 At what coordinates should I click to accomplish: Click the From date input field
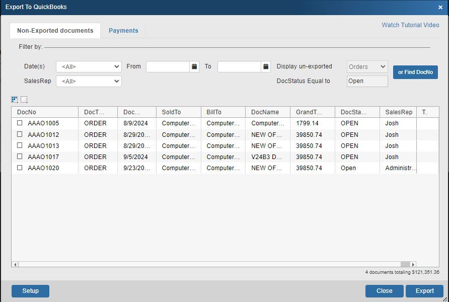coord(168,66)
